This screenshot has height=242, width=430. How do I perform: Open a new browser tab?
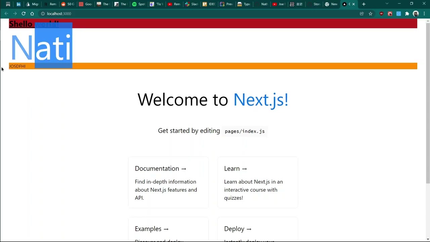tap(364, 4)
